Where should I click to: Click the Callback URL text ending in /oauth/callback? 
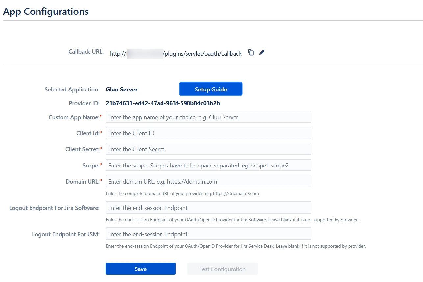pyautogui.click(x=176, y=53)
